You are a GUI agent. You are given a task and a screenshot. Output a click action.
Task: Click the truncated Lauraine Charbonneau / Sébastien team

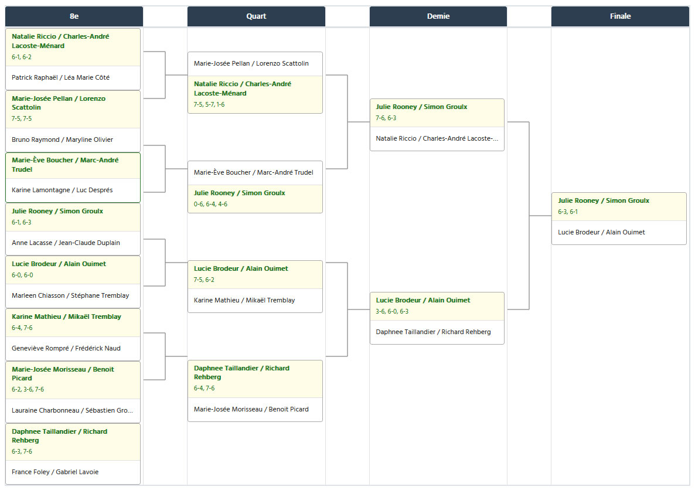[73, 411]
